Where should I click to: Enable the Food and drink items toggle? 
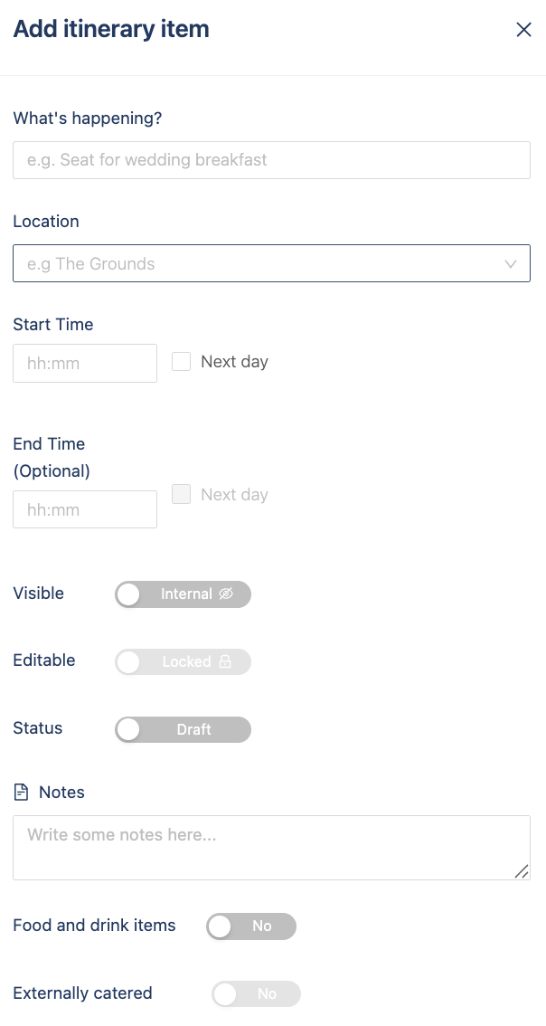[251, 926]
